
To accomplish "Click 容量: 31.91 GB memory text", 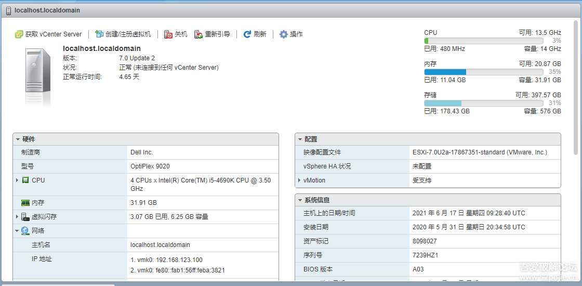I will (x=540, y=80).
